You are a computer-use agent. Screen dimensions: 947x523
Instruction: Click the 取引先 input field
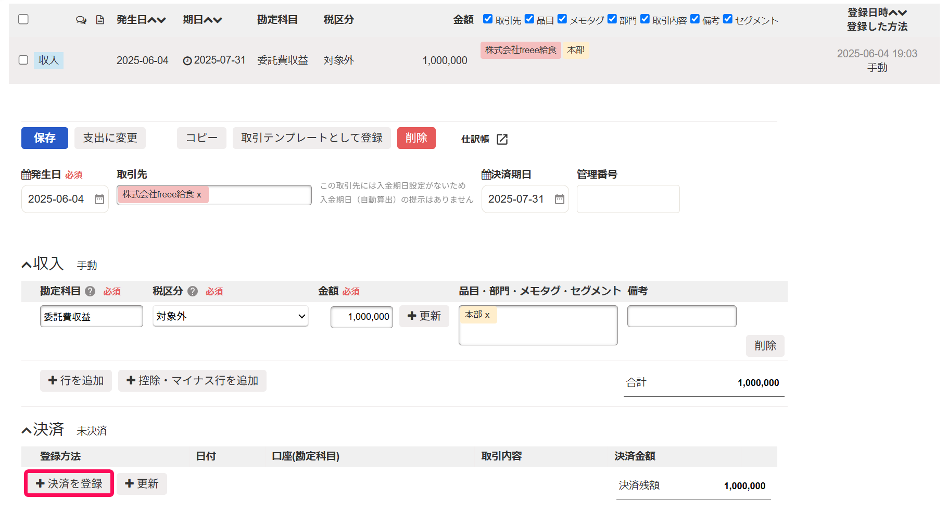(214, 195)
